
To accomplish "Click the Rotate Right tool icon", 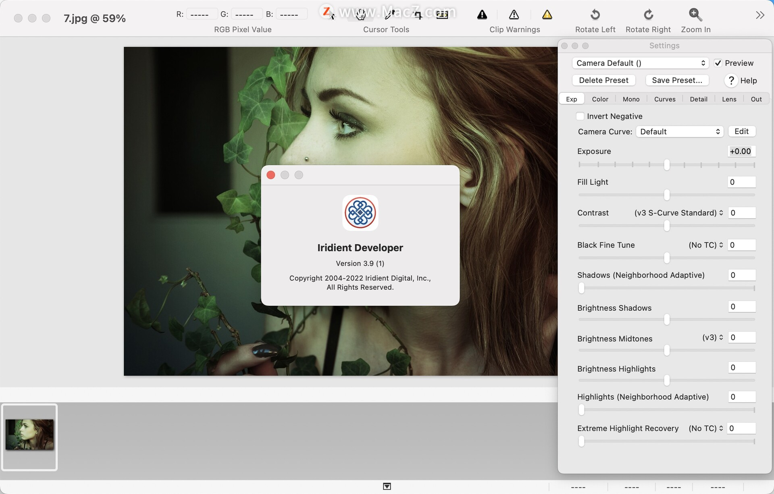I will [x=648, y=15].
